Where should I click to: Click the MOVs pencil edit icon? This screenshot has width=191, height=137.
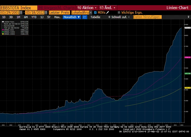tap(108, 12)
